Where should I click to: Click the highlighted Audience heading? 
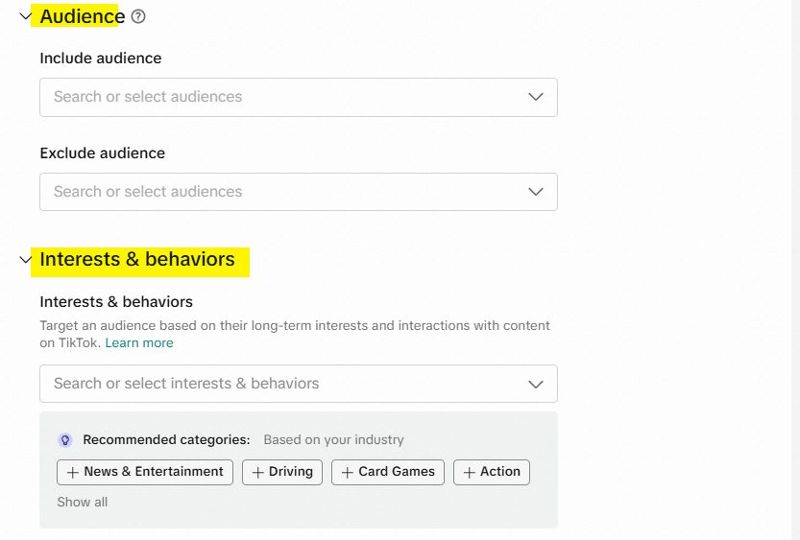pyautogui.click(x=82, y=16)
